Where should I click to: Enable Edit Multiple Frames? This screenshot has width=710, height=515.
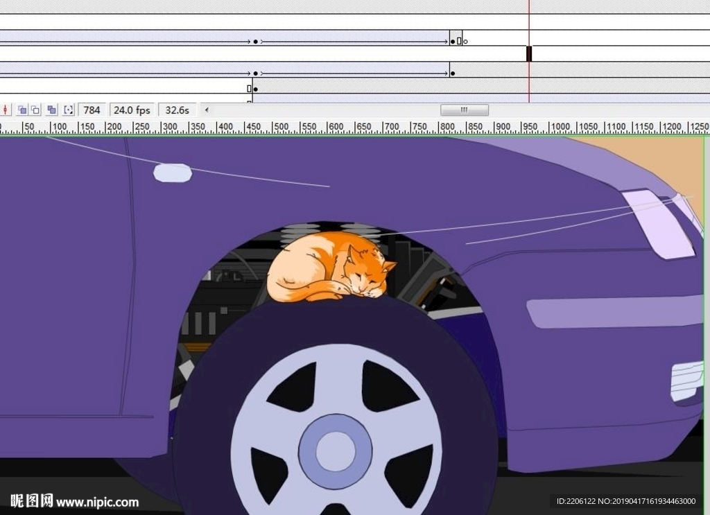(51, 110)
